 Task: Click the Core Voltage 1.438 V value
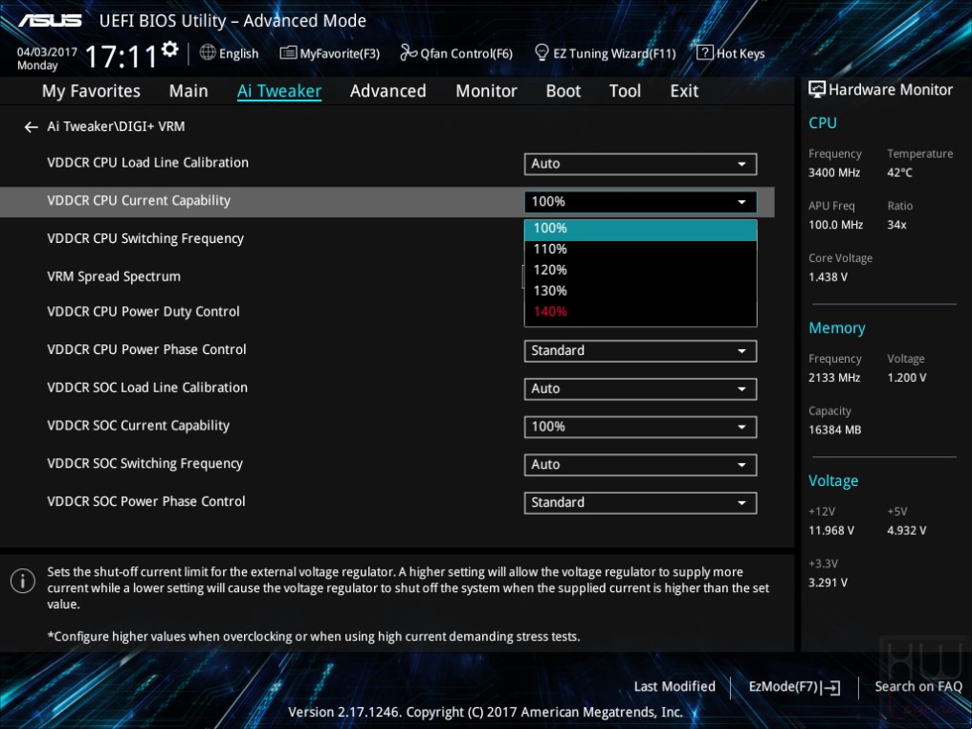[828, 277]
